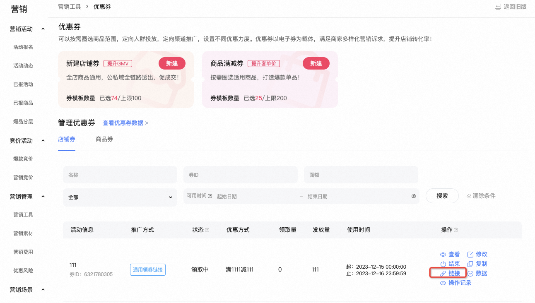
Task: Click the chart icon beside 数据
Action: pyautogui.click(x=470, y=274)
